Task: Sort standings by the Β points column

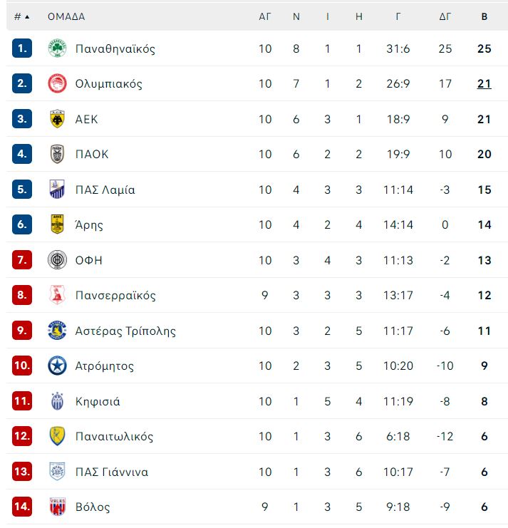Action: coord(484,16)
